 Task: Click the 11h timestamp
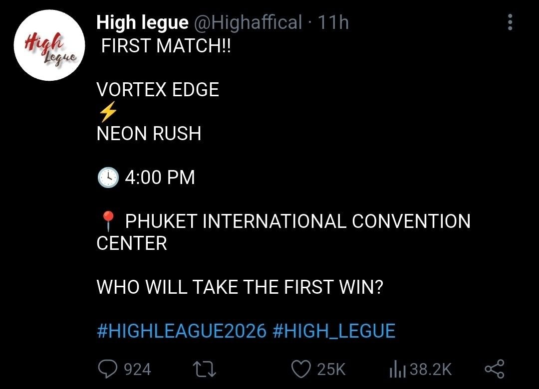[333, 22]
